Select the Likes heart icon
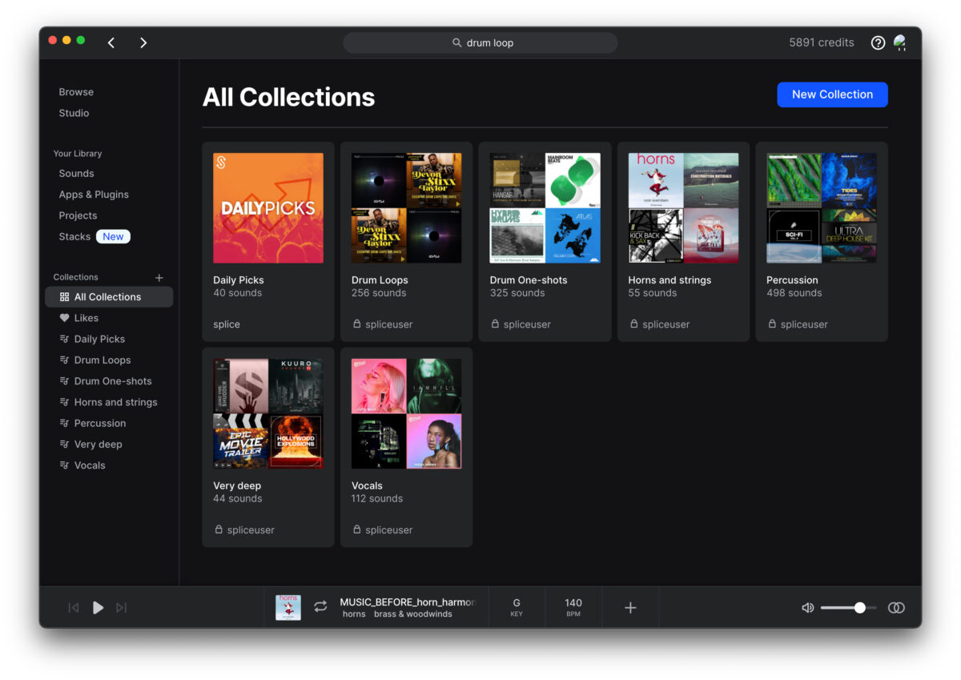Image resolution: width=961 pixels, height=680 pixels. (62, 317)
